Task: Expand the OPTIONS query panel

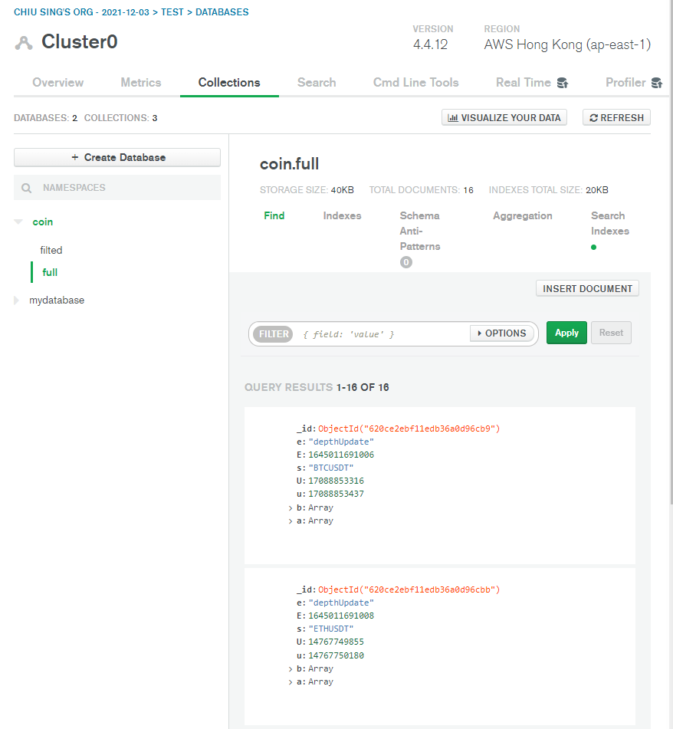Action: coord(502,333)
